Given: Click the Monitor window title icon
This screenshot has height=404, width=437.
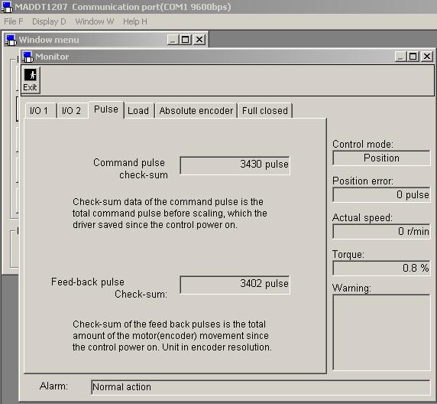Looking at the screenshot, I should pyautogui.click(x=28, y=57).
